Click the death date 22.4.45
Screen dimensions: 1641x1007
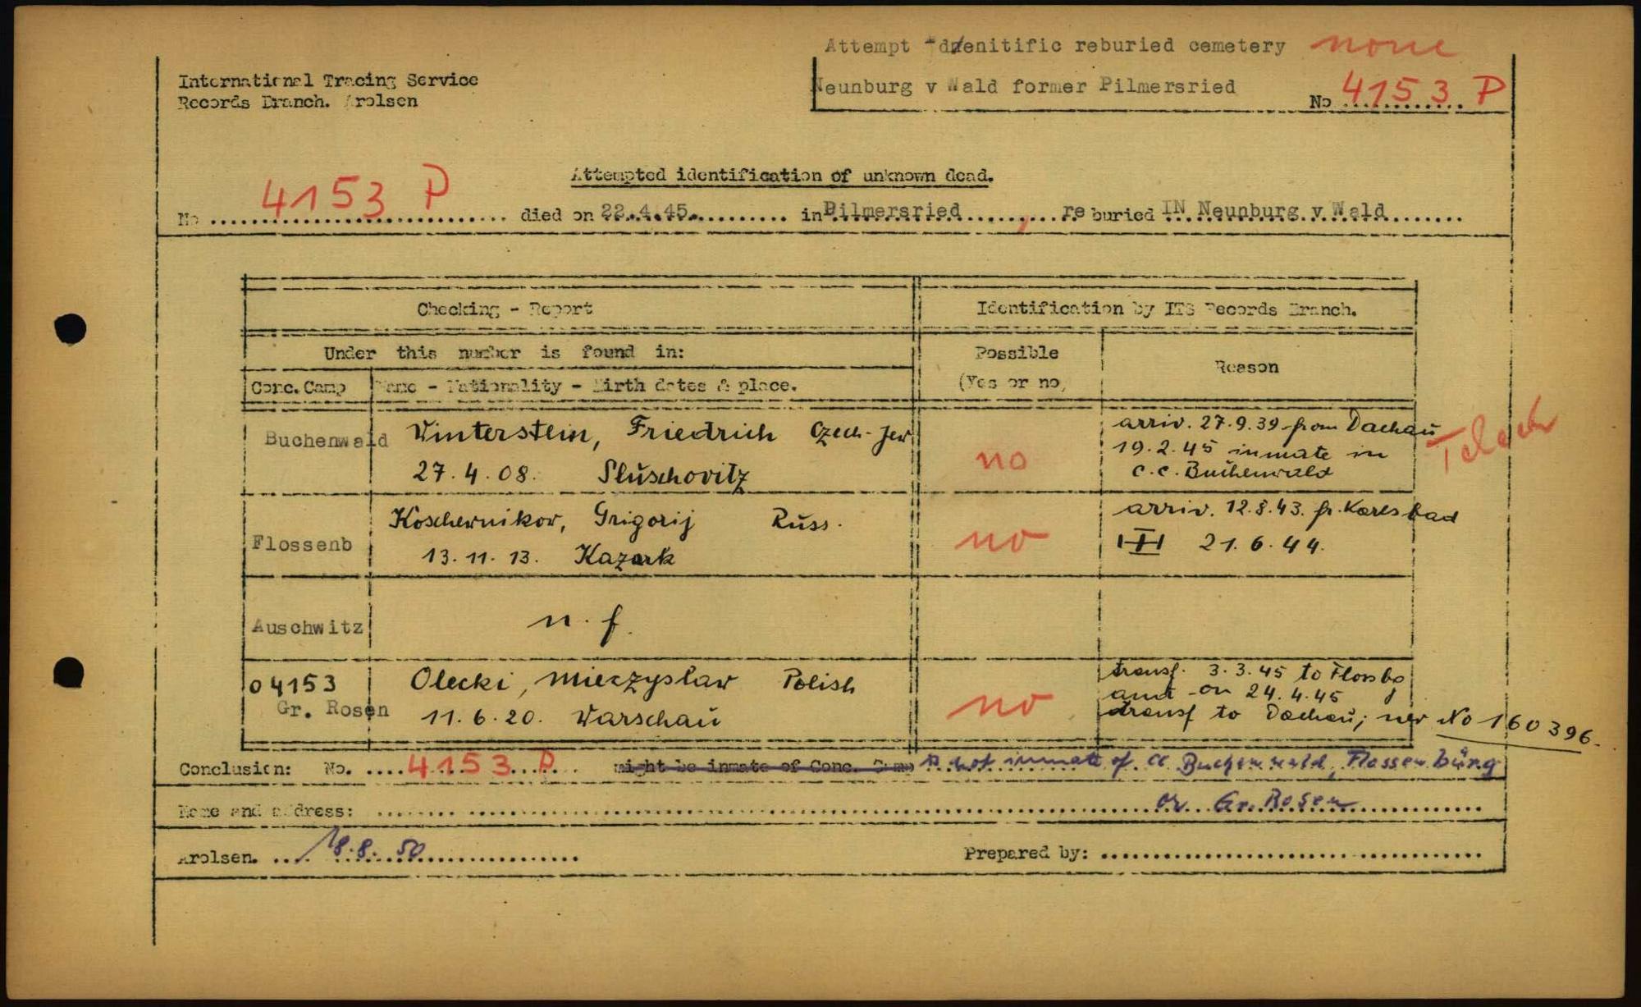click(x=645, y=212)
